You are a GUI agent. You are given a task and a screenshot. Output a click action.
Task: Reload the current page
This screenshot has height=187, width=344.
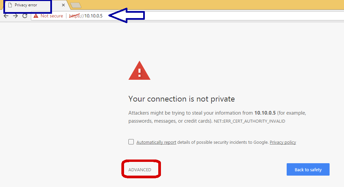tap(25, 16)
